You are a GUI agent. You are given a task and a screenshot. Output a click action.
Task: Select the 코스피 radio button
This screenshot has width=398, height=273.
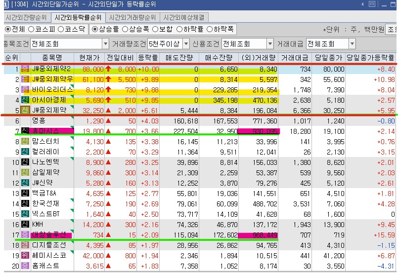pyautogui.click(x=31, y=30)
